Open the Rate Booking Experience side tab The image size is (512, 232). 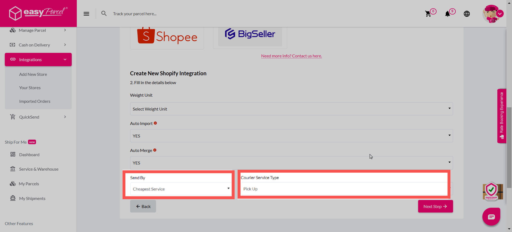(x=502, y=116)
